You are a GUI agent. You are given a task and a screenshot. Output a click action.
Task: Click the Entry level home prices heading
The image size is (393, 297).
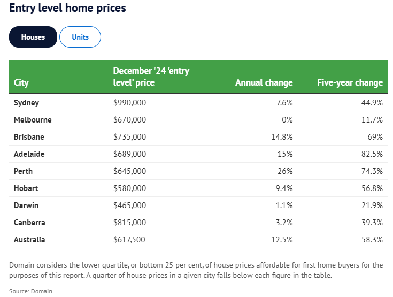(x=67, y=9)
